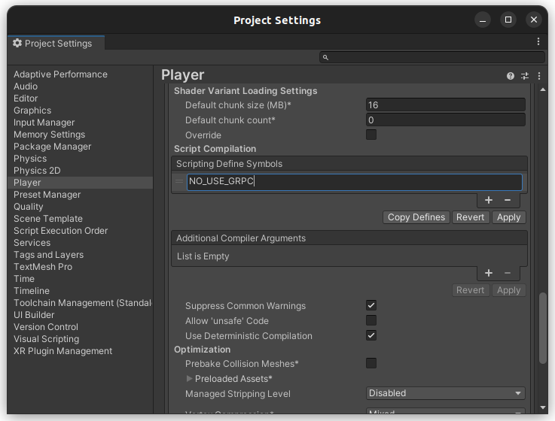This screenshot has width=555, height=421.
Task: Open Managed Stripping Level dropdown
Action: tap(445, 393)
